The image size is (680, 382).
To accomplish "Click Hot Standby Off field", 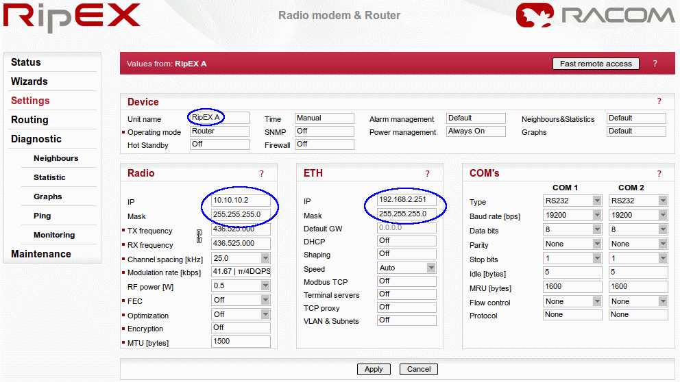I will click(219, 144).
